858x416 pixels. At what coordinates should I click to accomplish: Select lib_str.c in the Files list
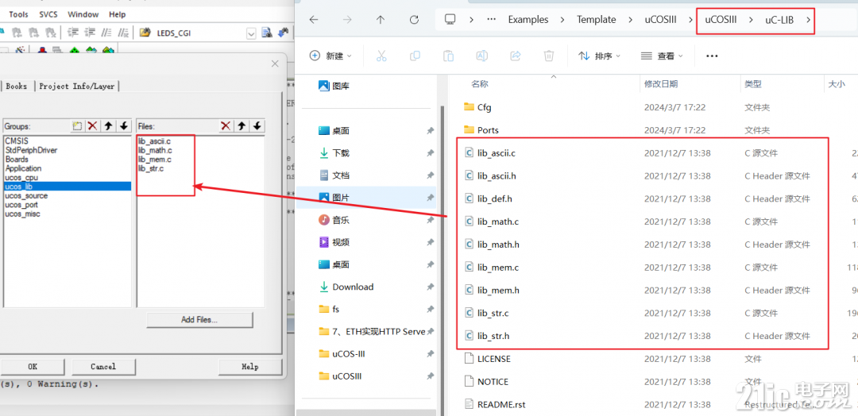click(x=151, y=168)
